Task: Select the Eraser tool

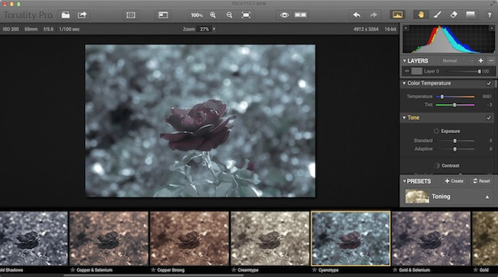Action: [454, 15]
